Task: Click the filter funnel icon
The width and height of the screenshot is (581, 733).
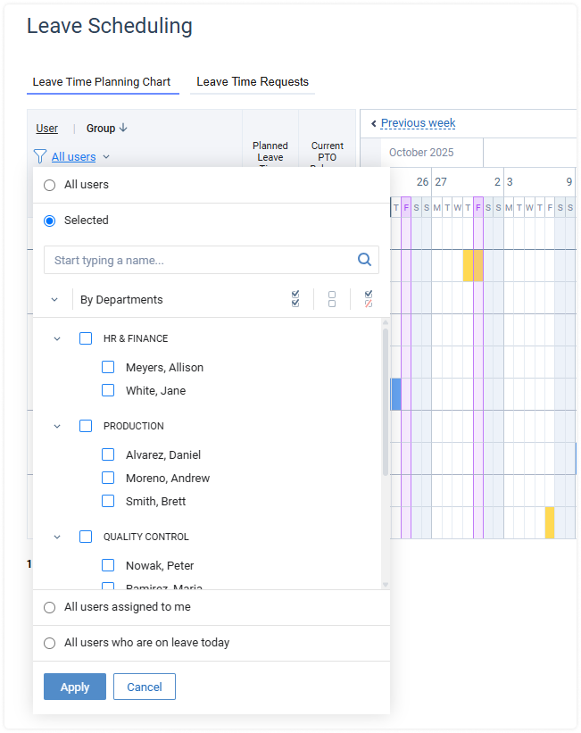Action: [x=39, y=157]
